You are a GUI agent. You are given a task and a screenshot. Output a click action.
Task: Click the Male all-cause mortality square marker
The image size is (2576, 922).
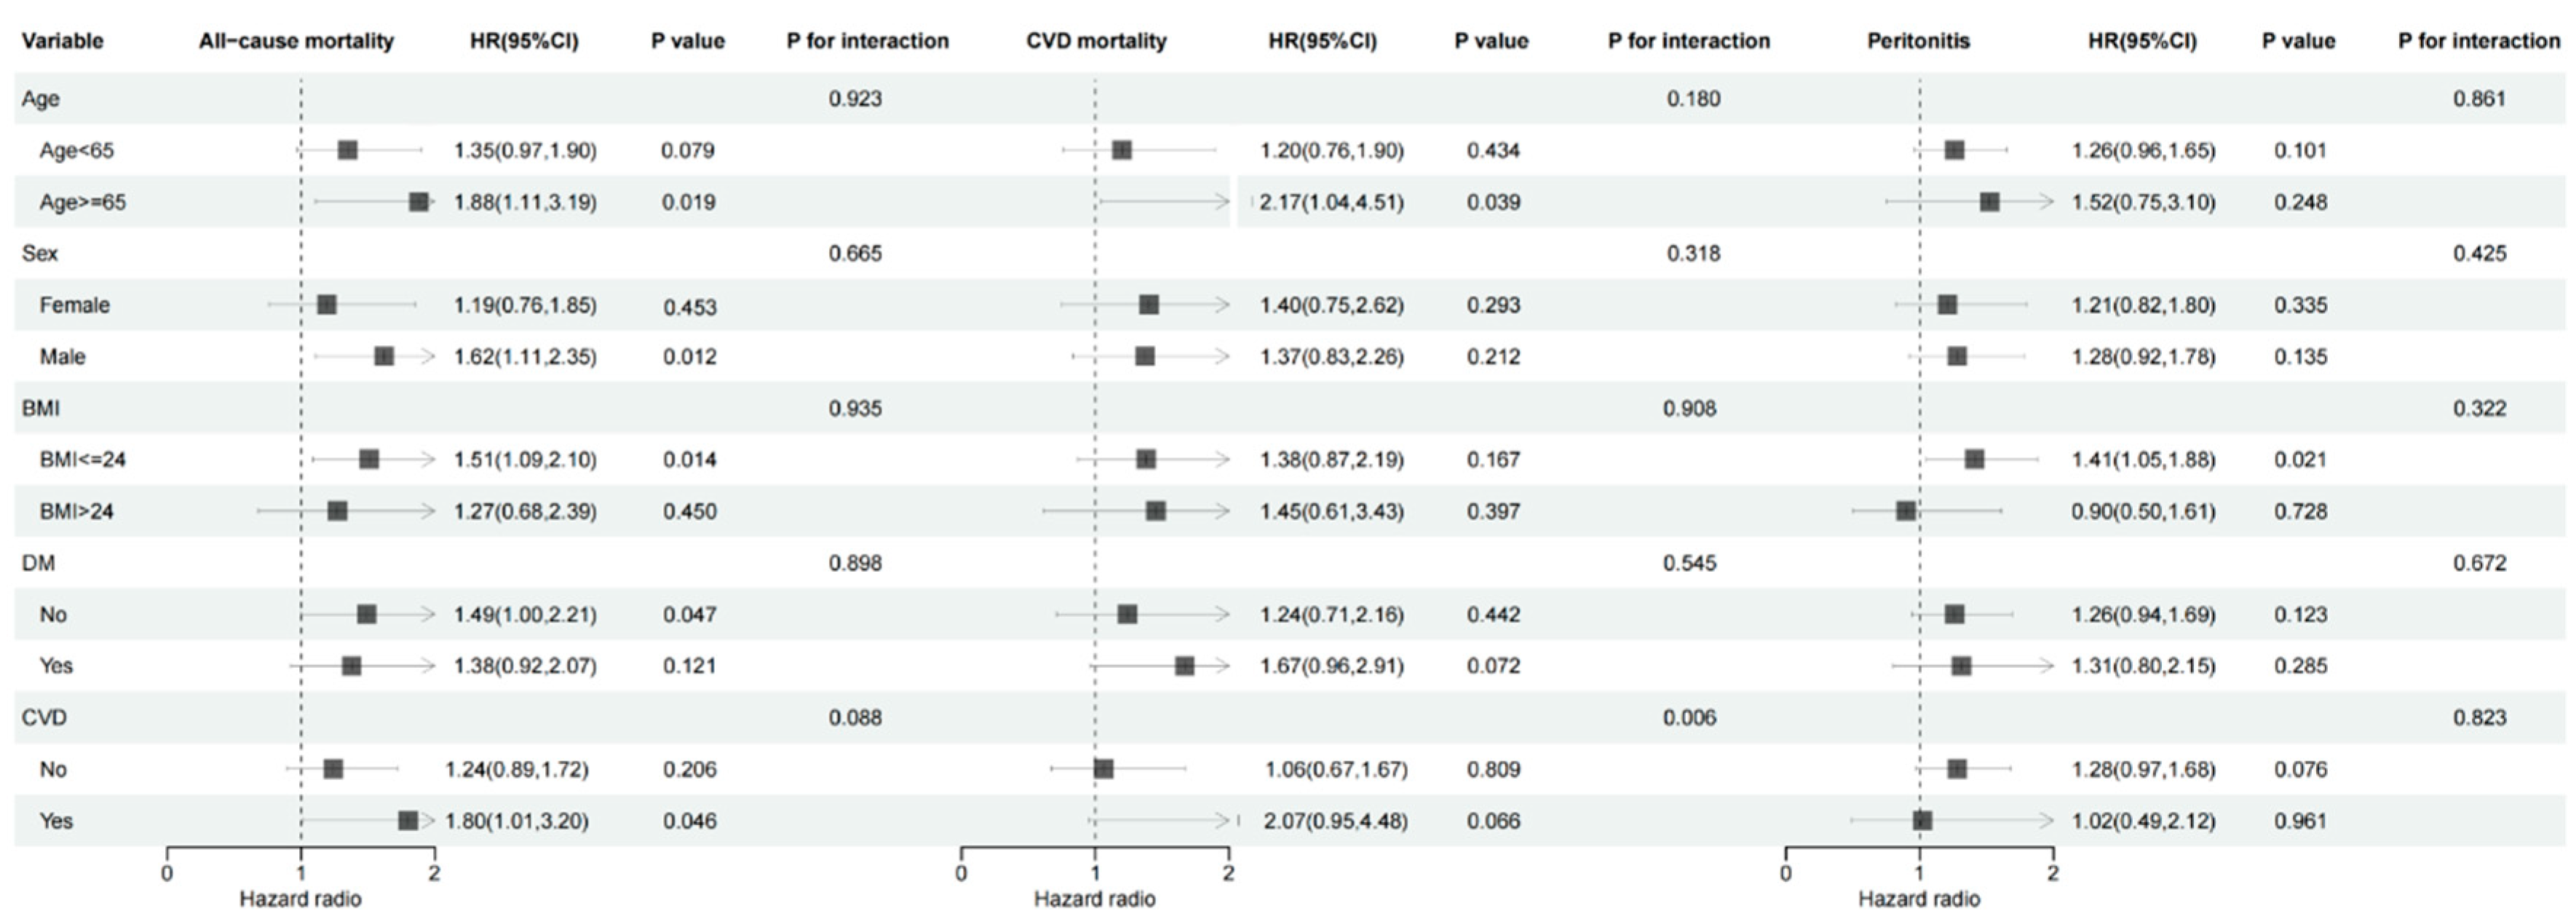[x=384, y=356]
